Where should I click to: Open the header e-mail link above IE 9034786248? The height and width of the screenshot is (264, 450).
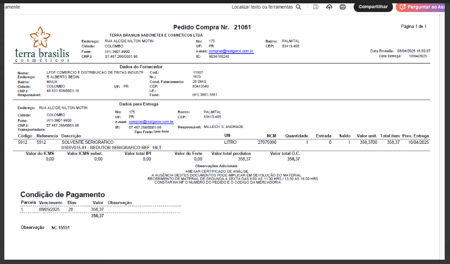pos(231,51)
